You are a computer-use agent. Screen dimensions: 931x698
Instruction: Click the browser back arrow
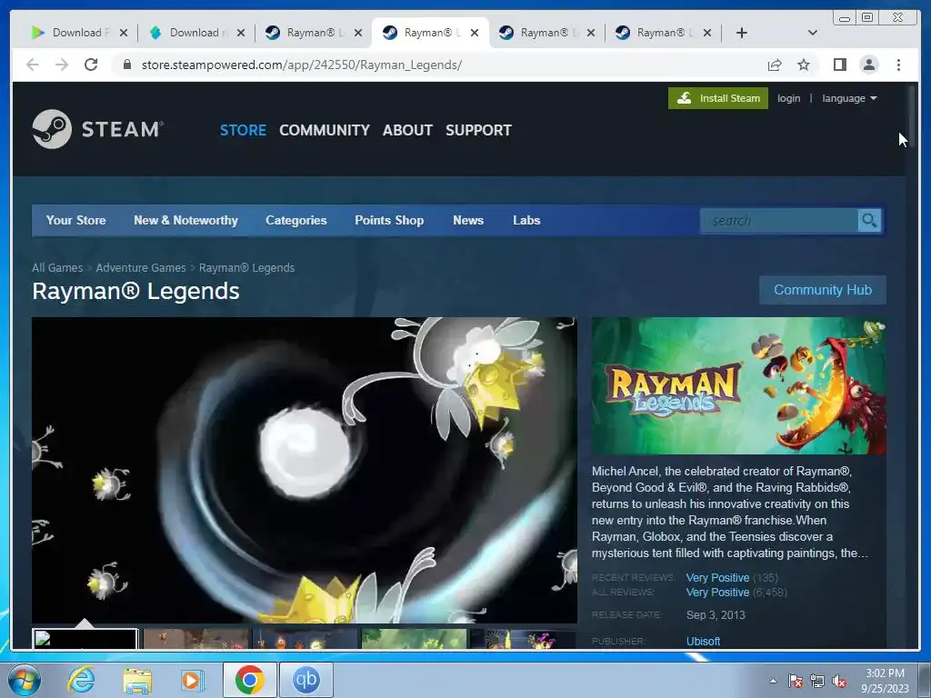coord(33,65)
